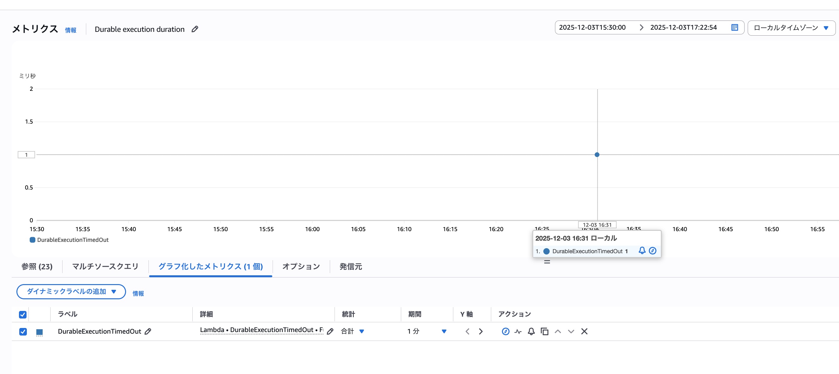This screenshot has width=839, height=374.
Task: Switch to the マルチソースクエリ tab
Action: click(x=105, y=266)
